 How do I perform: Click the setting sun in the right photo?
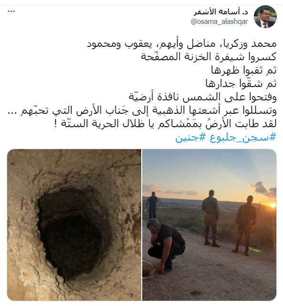point(273,205)
